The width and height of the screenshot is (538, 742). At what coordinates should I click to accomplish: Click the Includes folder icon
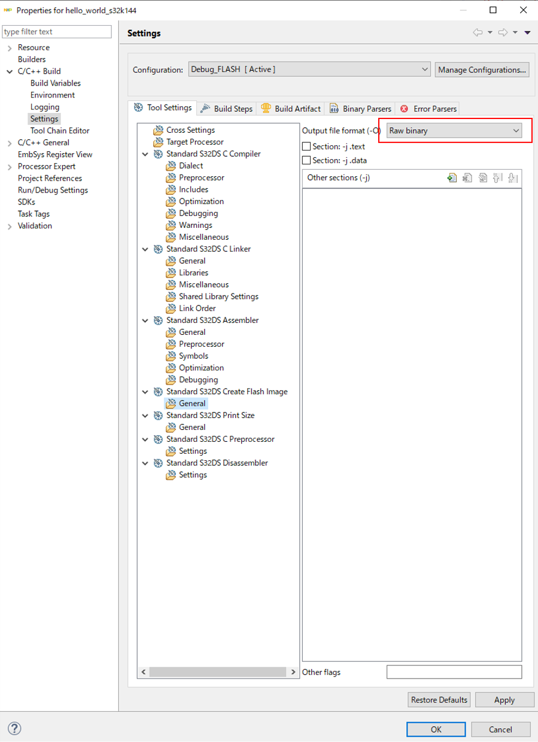point(171,190)
